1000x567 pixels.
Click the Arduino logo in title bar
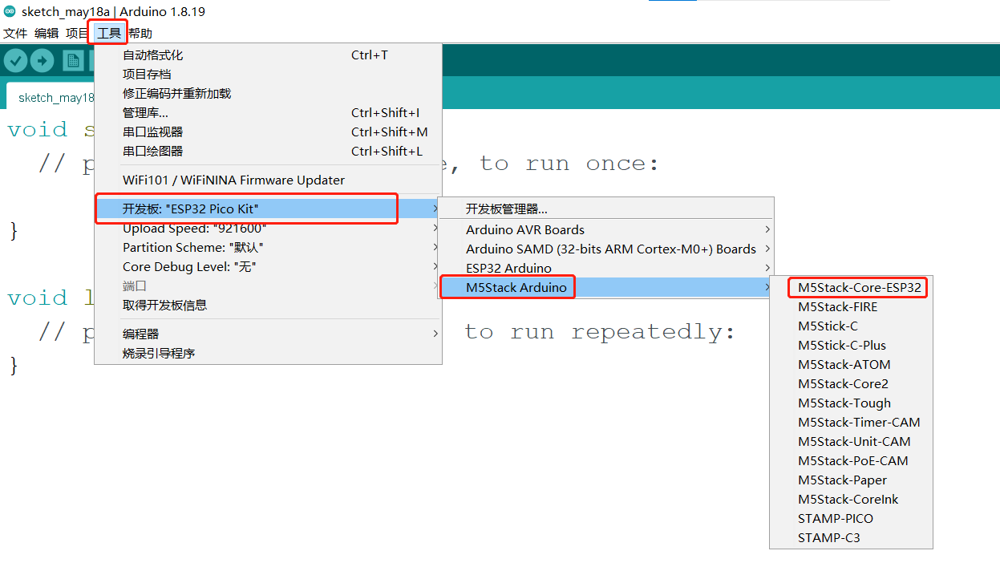[10, 11]
